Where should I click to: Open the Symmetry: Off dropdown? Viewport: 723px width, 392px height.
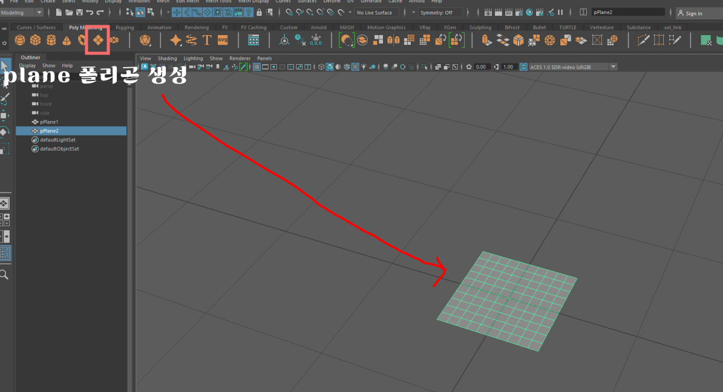pos(439,13)
